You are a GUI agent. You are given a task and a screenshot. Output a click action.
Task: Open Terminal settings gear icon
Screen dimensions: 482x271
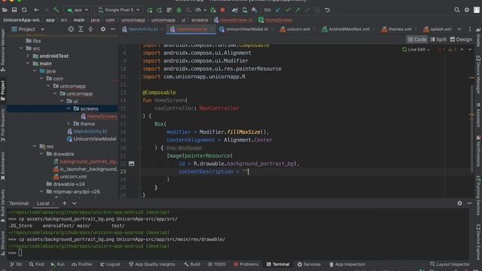coord(459,203)
